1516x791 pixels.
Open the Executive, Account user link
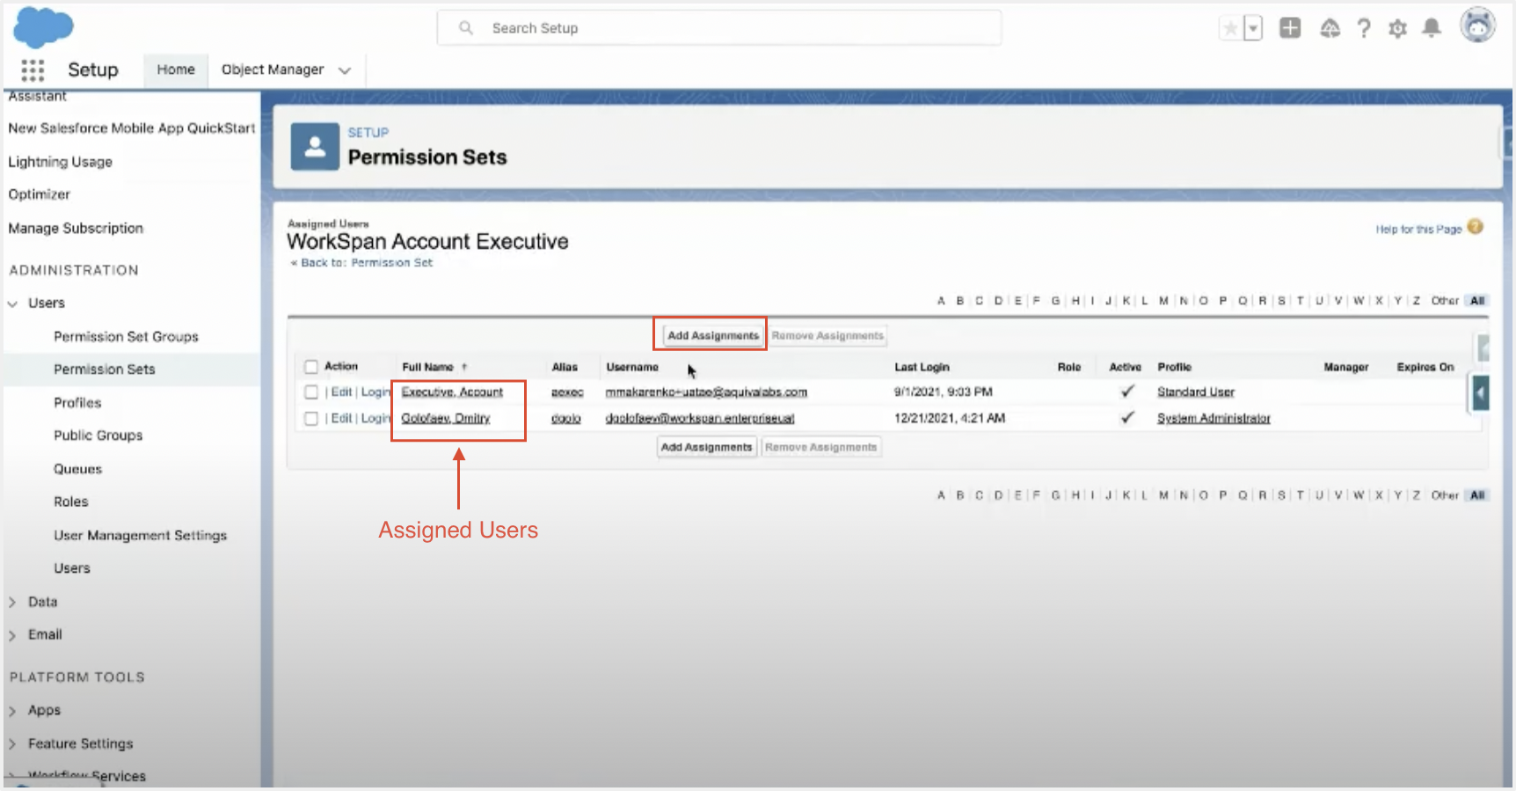click(x=452, y=392)
